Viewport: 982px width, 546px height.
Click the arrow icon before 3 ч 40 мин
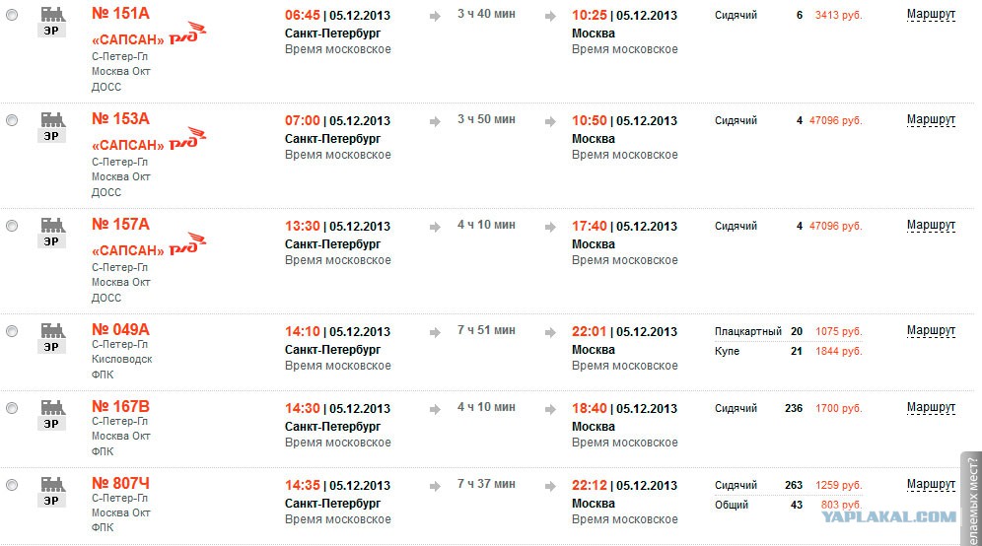tap(435, 17)
